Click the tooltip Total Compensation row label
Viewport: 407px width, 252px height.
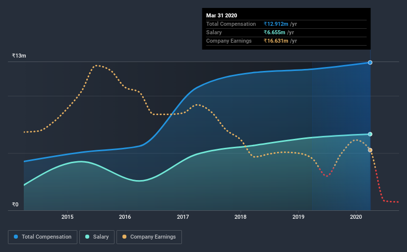[x=231, y=24]
